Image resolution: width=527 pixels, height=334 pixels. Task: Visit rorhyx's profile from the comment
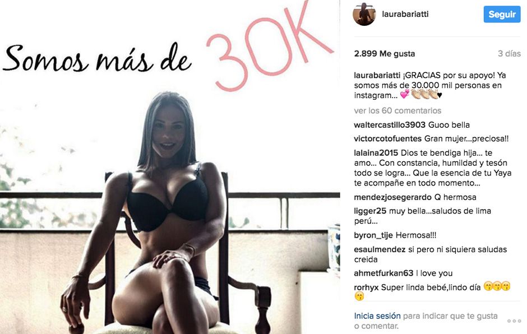pyautogui.click(x=366, y=287)
